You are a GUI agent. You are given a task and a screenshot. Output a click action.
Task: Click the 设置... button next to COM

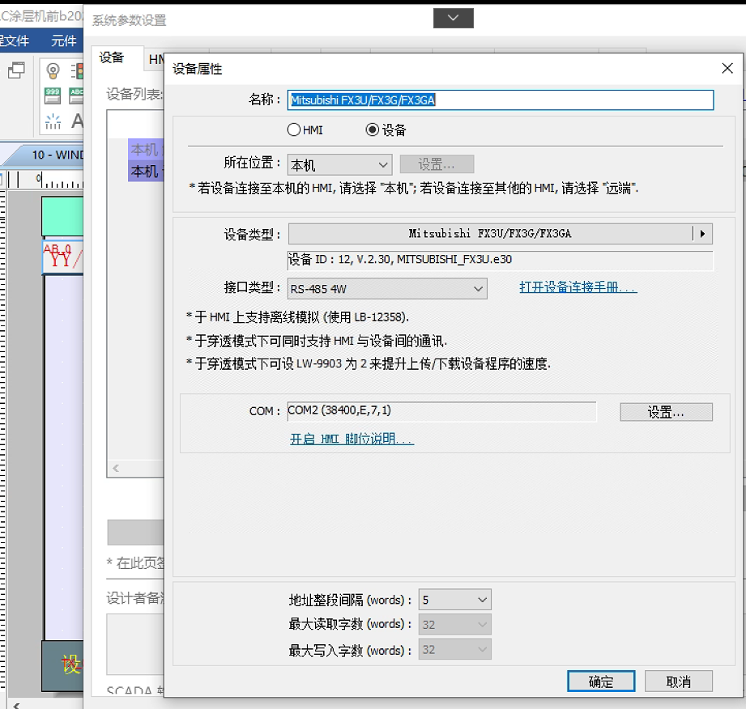tap(666, 412)
